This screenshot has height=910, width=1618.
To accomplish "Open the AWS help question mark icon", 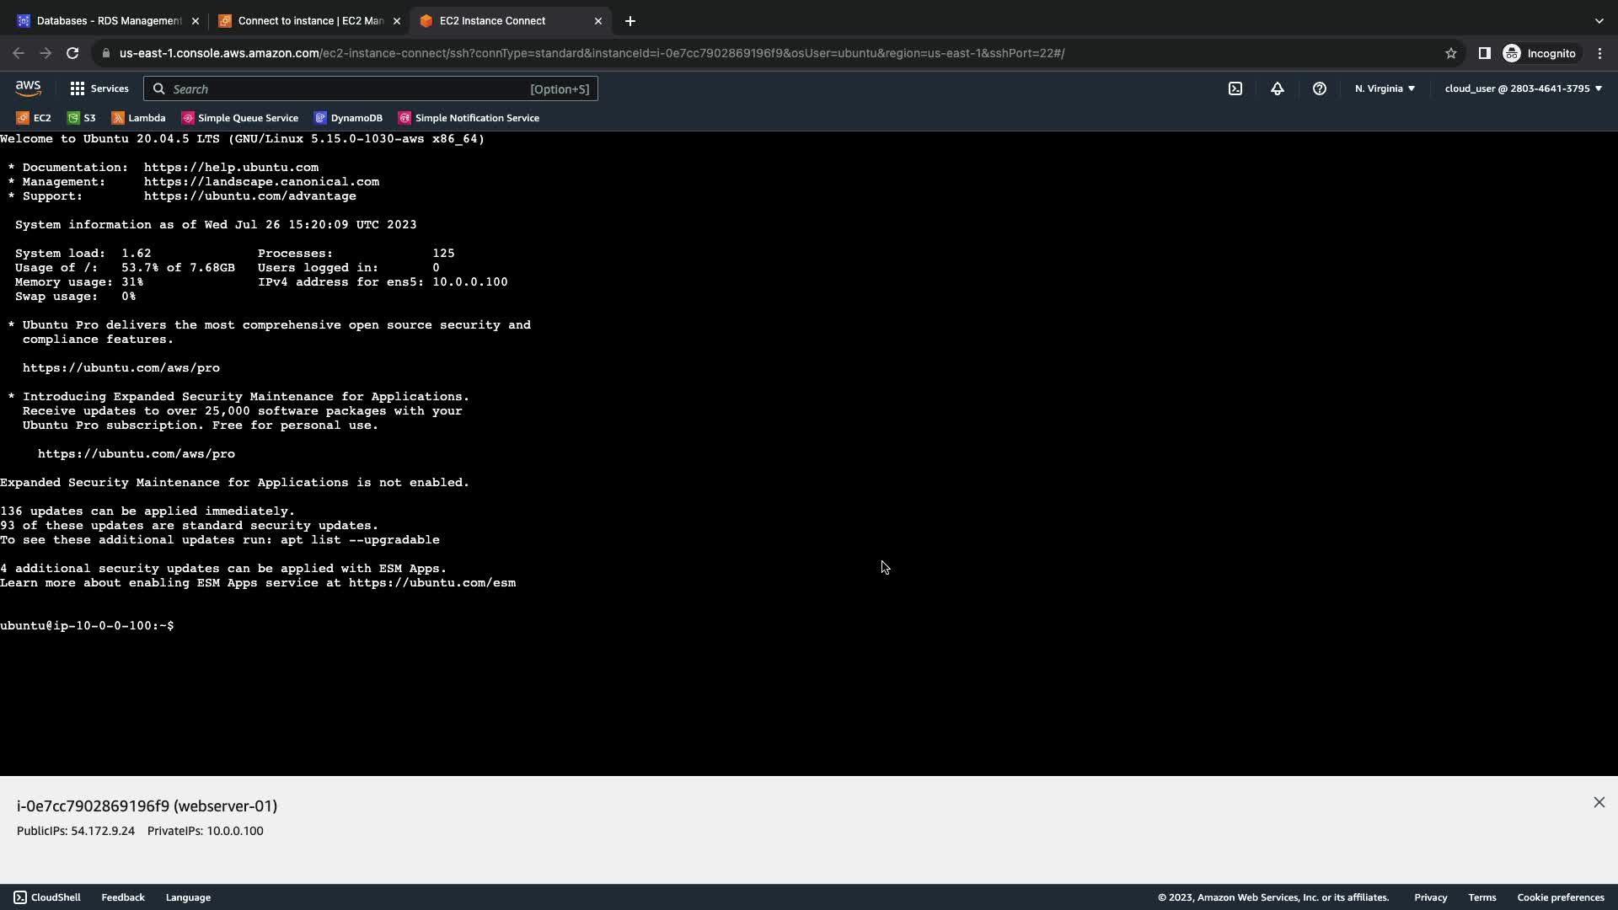I will coord(1319,88).
